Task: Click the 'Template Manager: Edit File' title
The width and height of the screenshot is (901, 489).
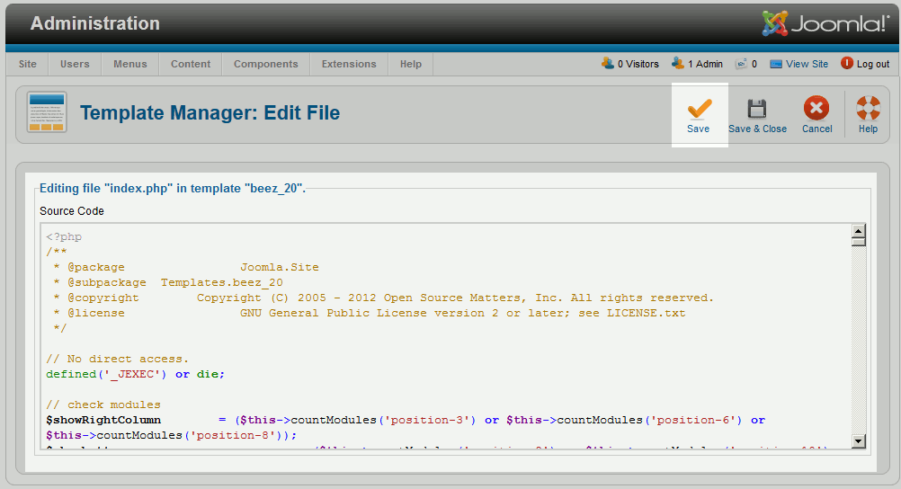Action: (x=210, y=112)
